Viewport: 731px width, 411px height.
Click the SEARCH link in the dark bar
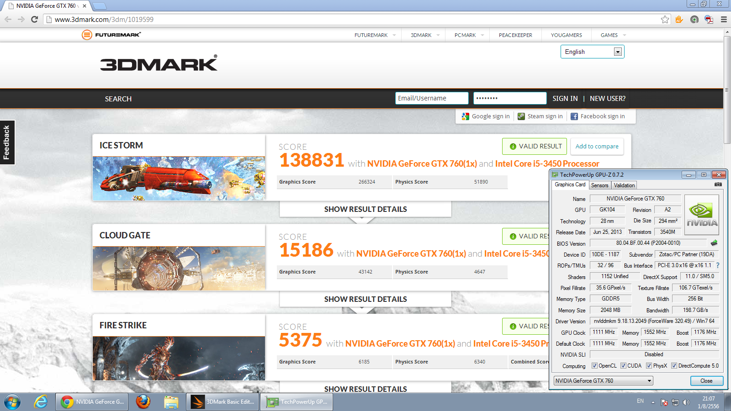pos(118,99)
